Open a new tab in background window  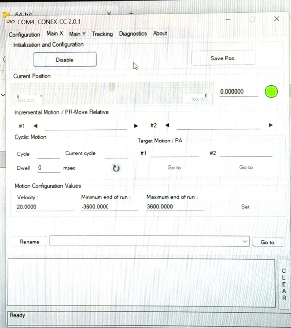[x=131, y=13]
